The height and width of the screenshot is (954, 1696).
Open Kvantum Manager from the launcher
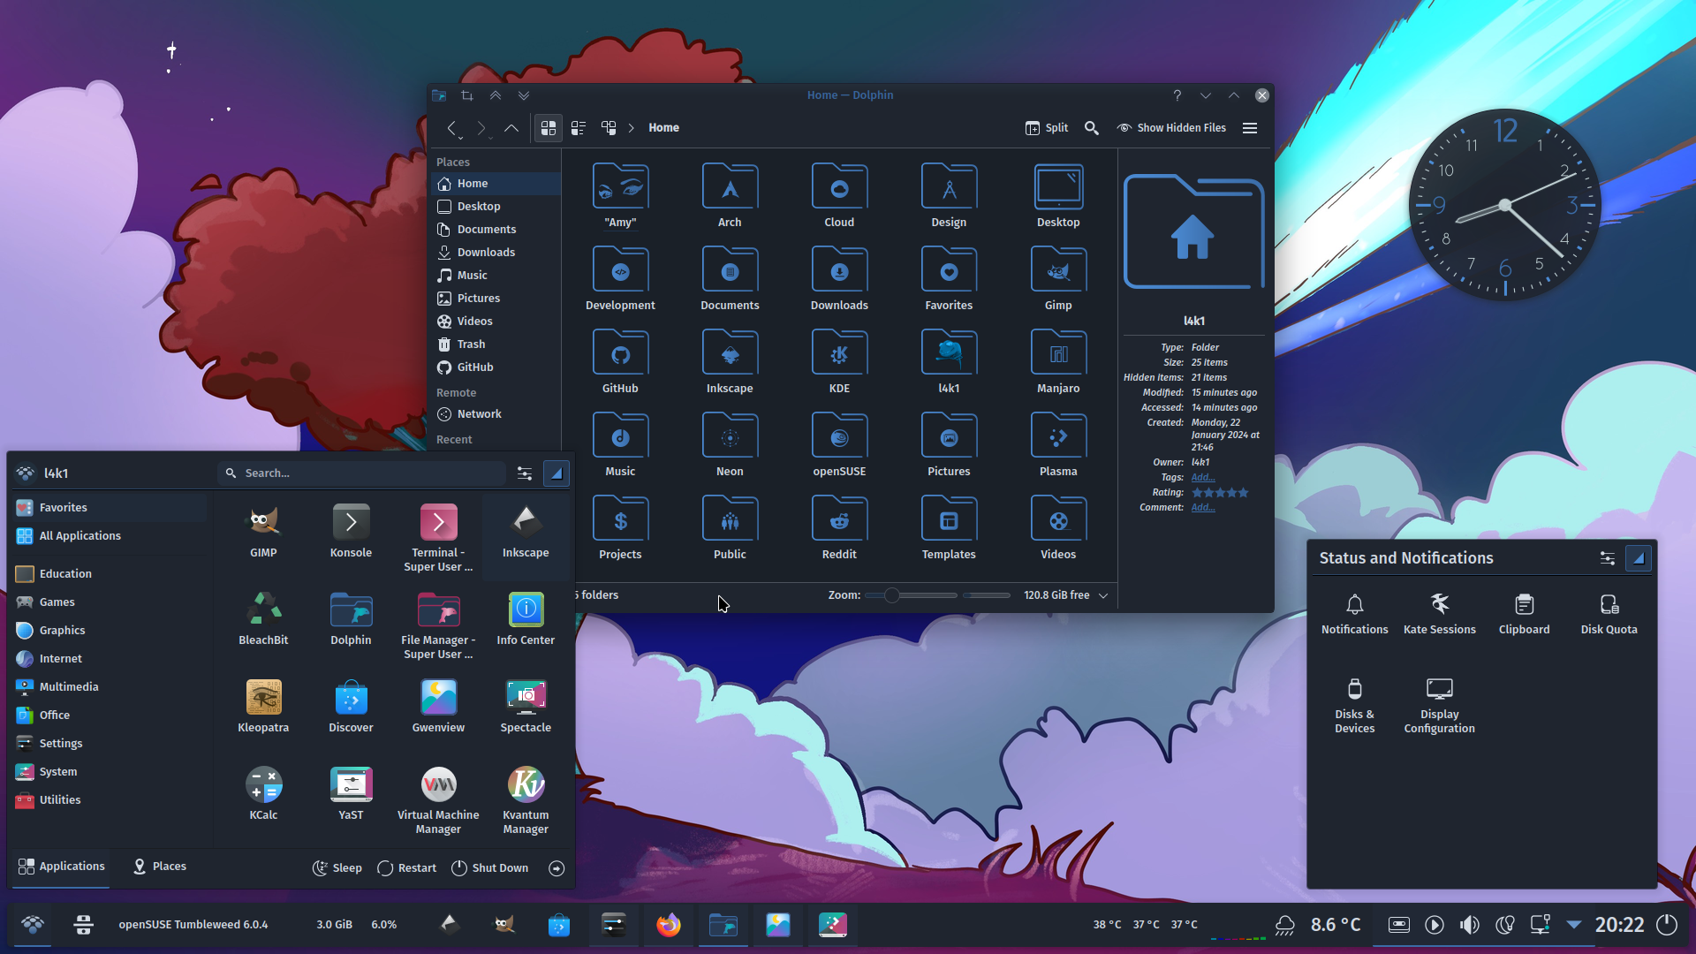point(526,801)
